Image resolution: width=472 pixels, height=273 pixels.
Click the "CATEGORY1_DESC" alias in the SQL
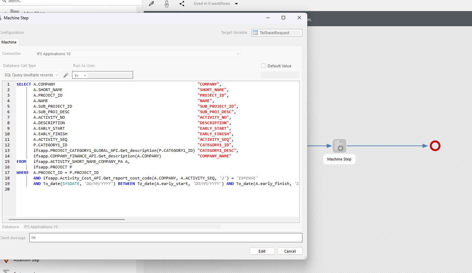tap(217, 150)
